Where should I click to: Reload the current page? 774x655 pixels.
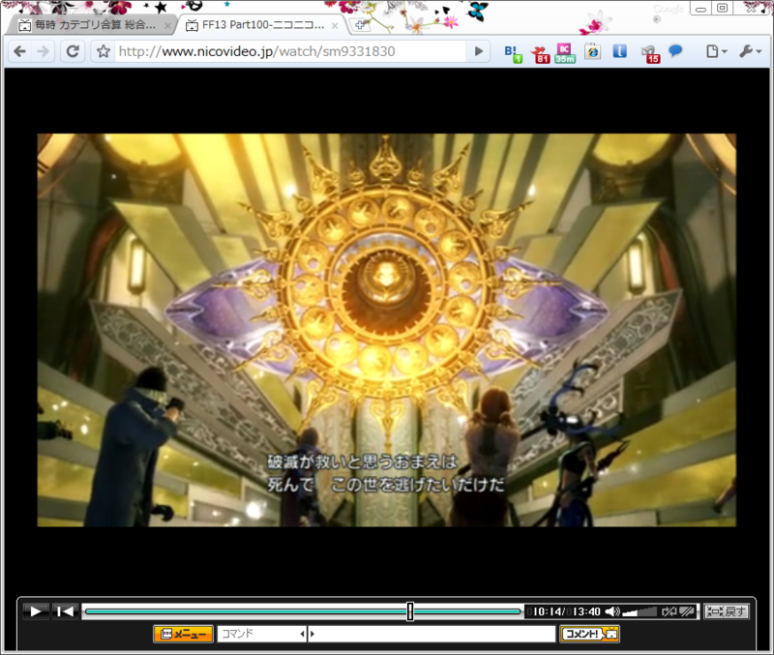point(73,51)
